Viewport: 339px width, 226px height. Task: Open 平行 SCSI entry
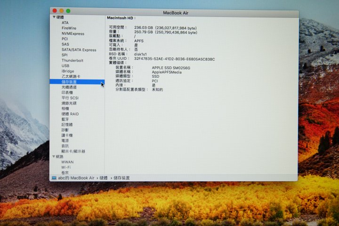click(x=70, y=98)
